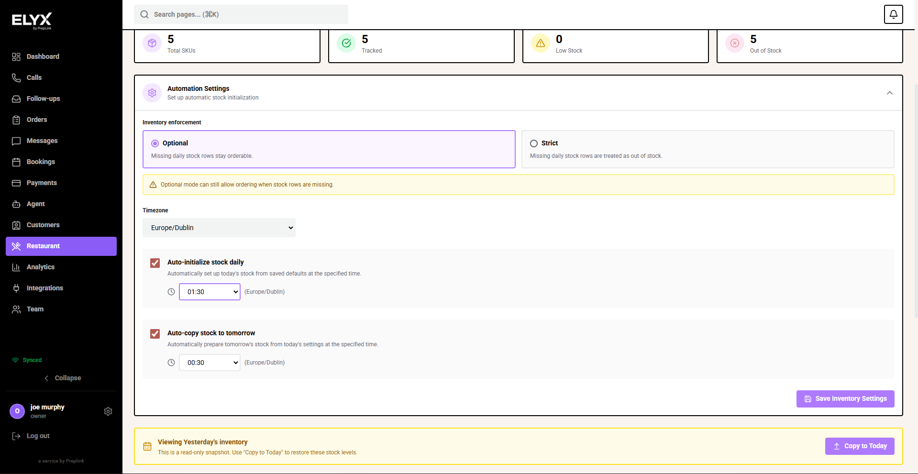Click the 'a service by Preplink' footer text
918x474 pixels.
pos(61,461)
